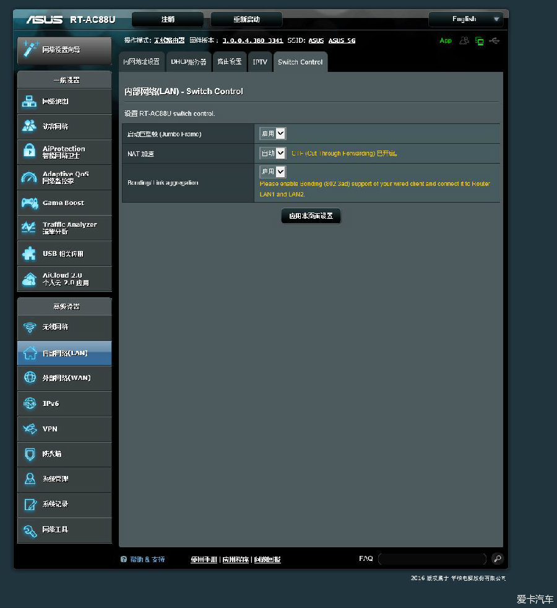Open the firmware version link

pos(253,40)
